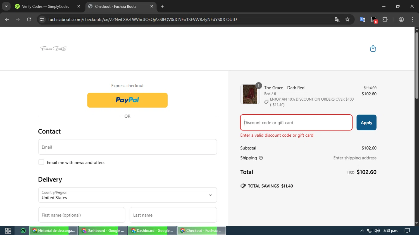Click The Grace - Dark Red product name
Image resolution: width=419 pixels, height=235 pixels.
[284, 88]
